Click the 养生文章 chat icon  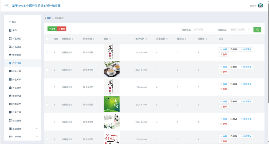pos(10,71)
